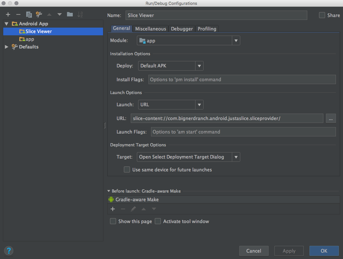Move configuration down in left toolbar

[x=60, y=15]
